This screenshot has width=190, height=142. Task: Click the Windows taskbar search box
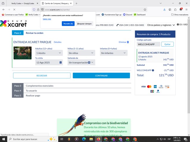[x=33, y=139]
